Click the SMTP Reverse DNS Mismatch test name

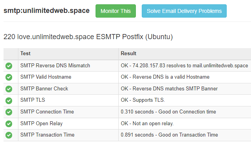click(x=55, y=66)
